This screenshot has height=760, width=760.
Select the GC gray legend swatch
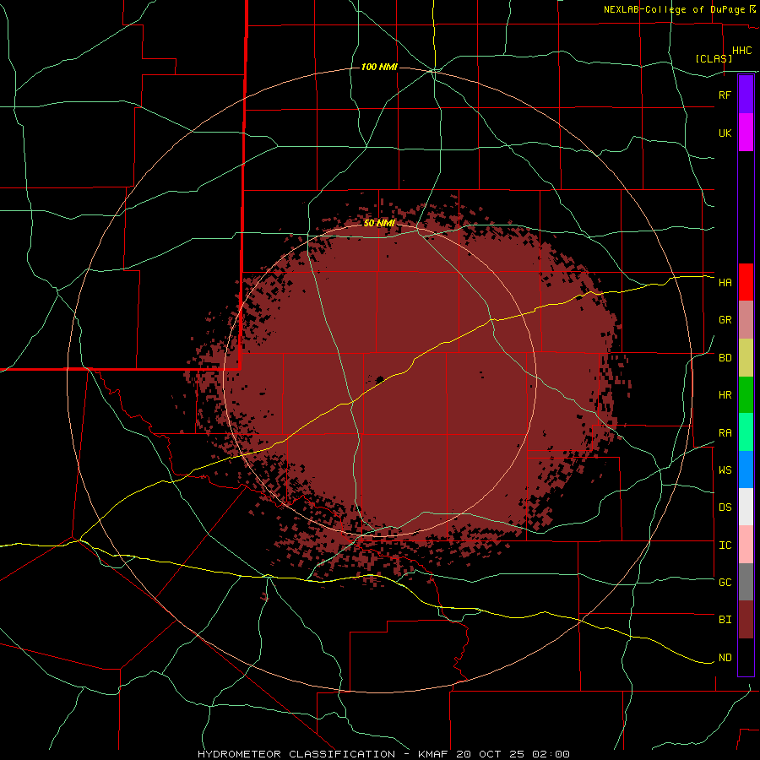pyautogui.click(x=746, y=582)
